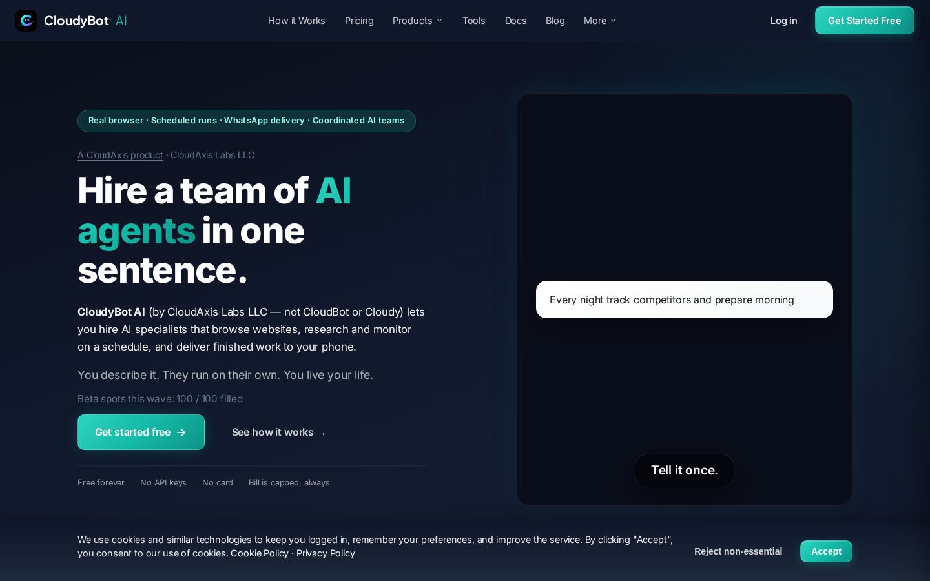Click Get Started Free in header

coord(864,21)
